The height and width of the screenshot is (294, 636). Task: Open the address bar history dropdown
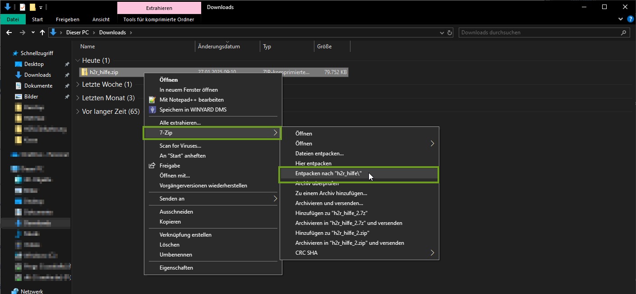442,33
